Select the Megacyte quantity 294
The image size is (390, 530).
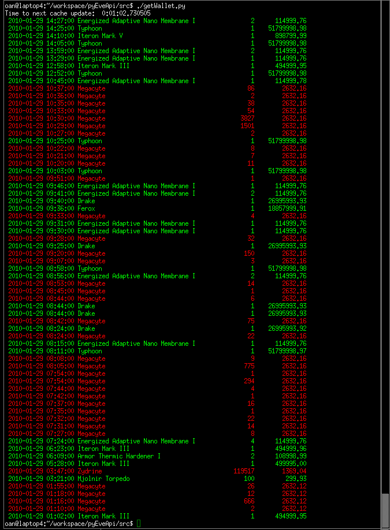[x=249, y=381]
